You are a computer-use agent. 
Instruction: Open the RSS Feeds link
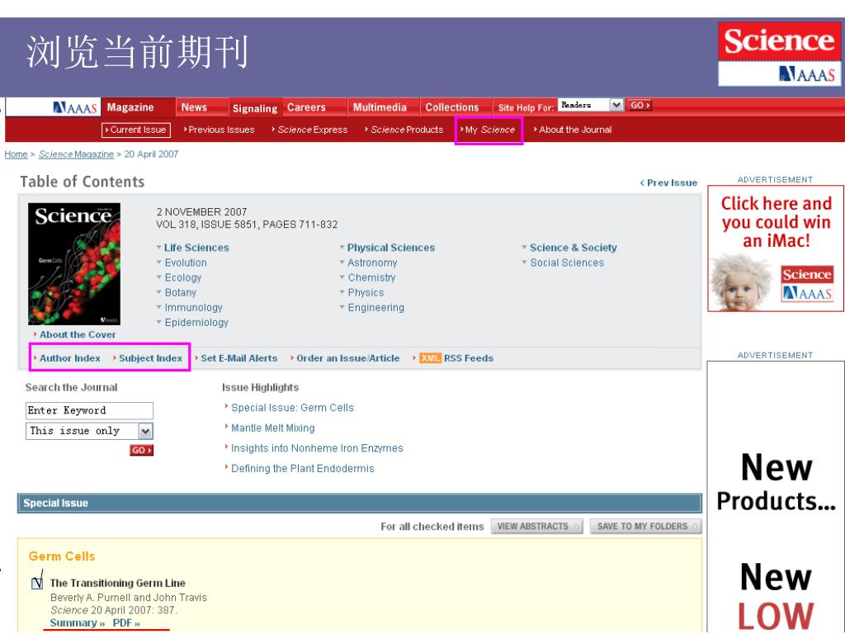click(x=469, y=358)
